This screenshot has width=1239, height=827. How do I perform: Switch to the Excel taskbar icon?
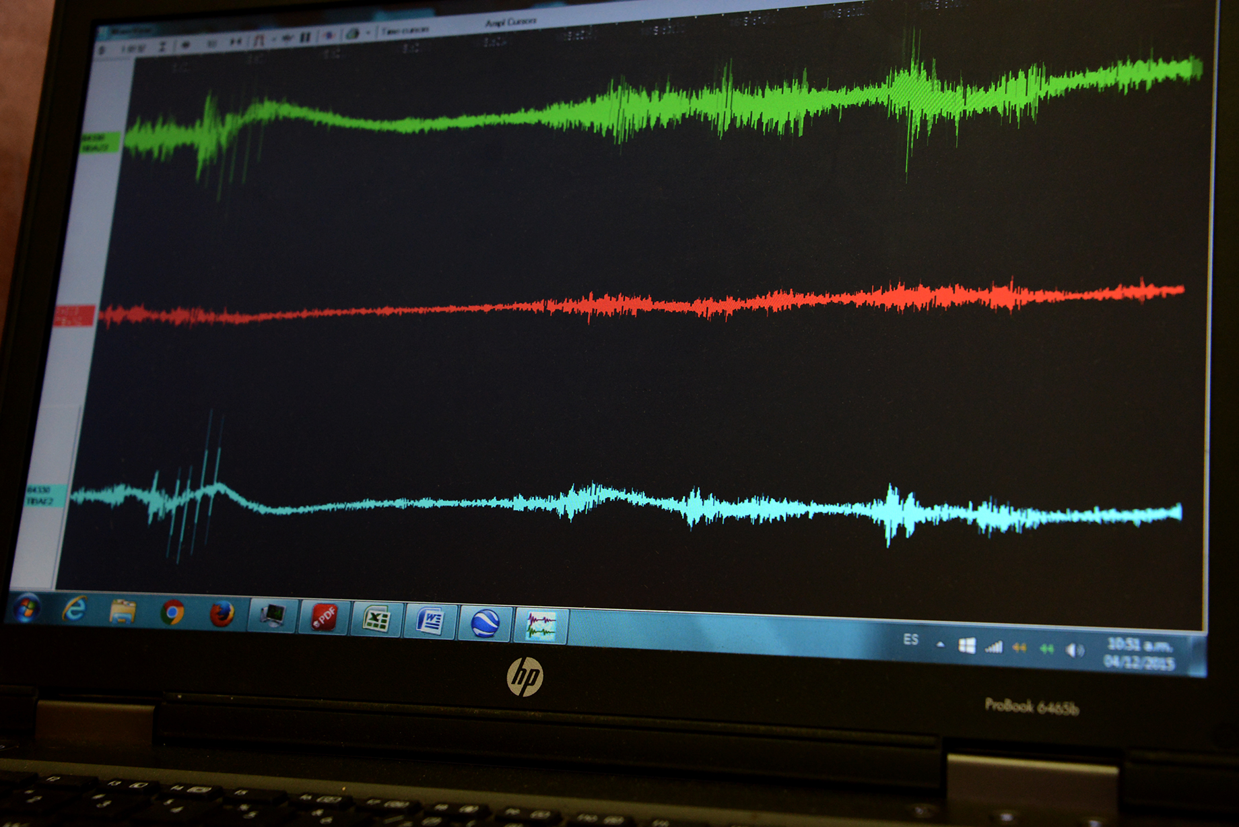point(376,619)
